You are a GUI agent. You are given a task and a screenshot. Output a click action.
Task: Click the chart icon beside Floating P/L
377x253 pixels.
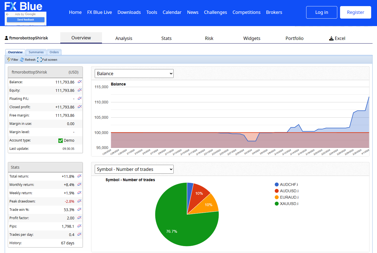click(x=80, y=98)
